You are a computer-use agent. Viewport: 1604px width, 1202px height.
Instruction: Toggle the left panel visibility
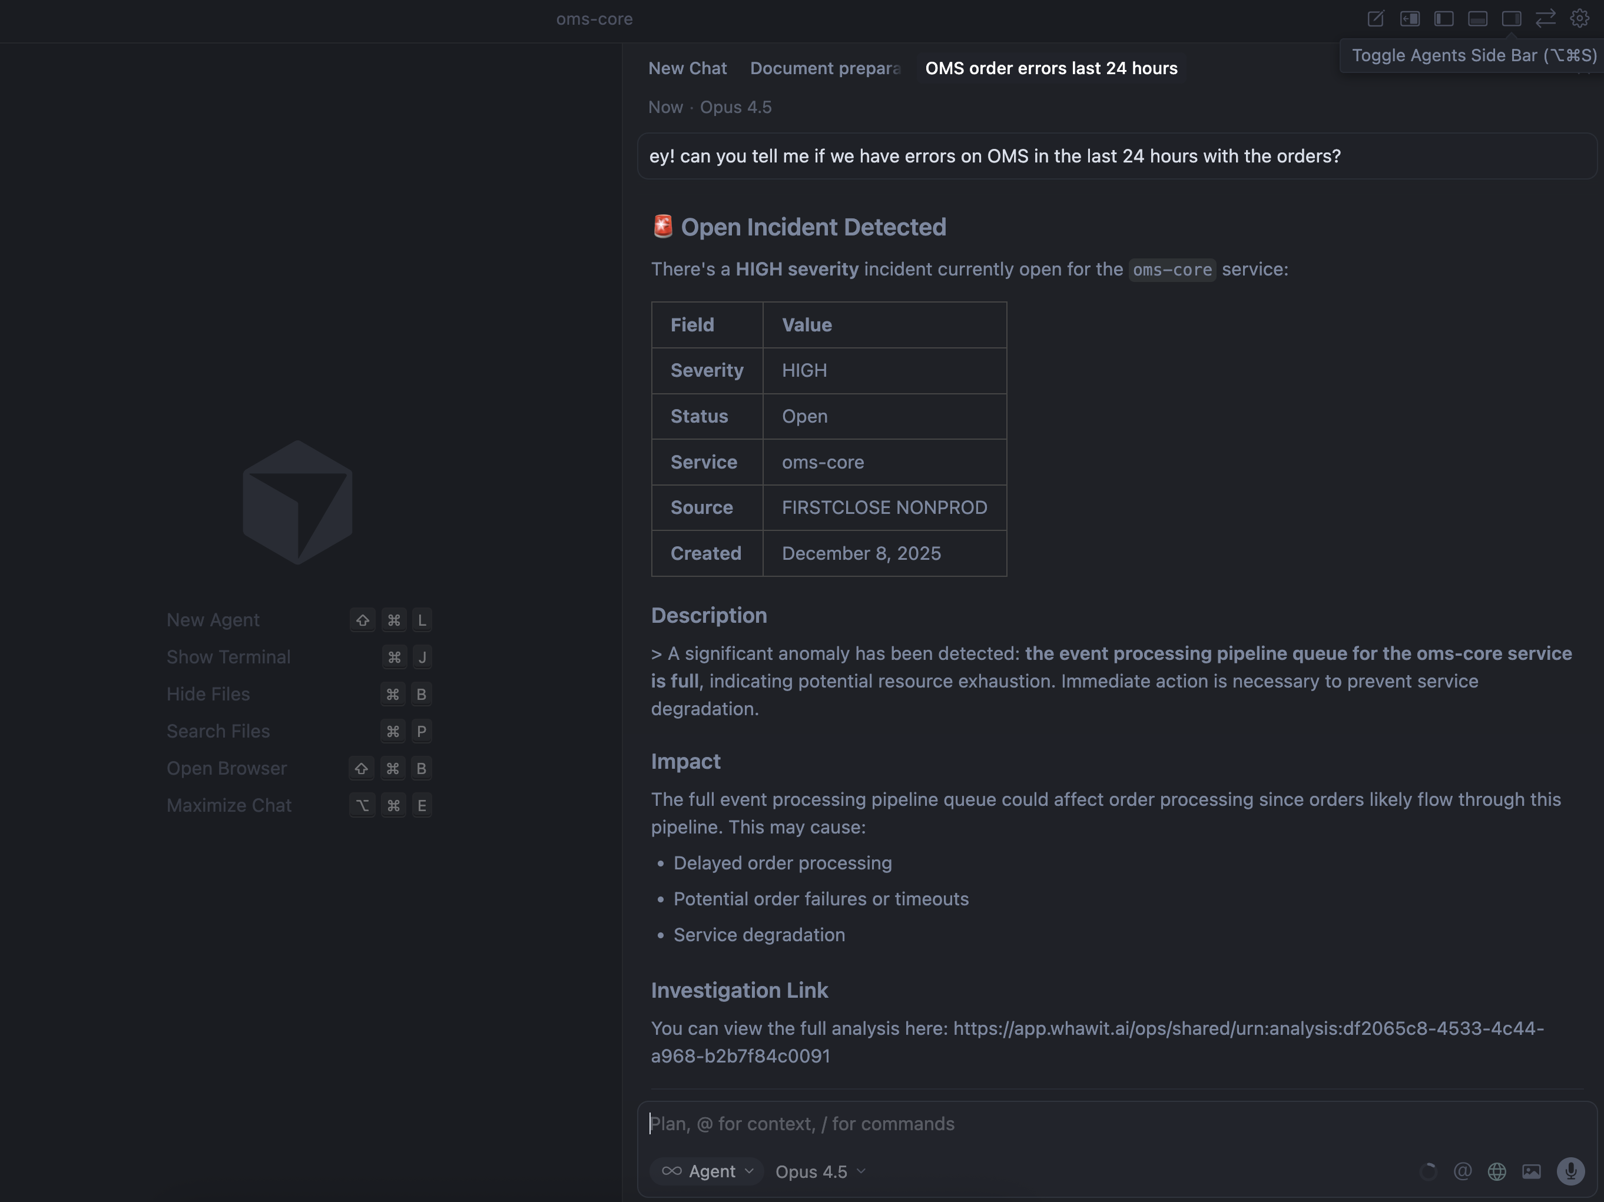click(1444, 19)
